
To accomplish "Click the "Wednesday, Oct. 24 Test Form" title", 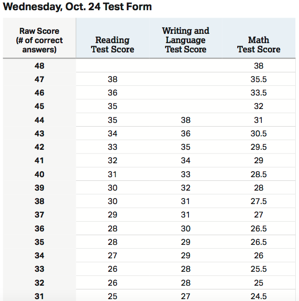I will pos(78,7).
